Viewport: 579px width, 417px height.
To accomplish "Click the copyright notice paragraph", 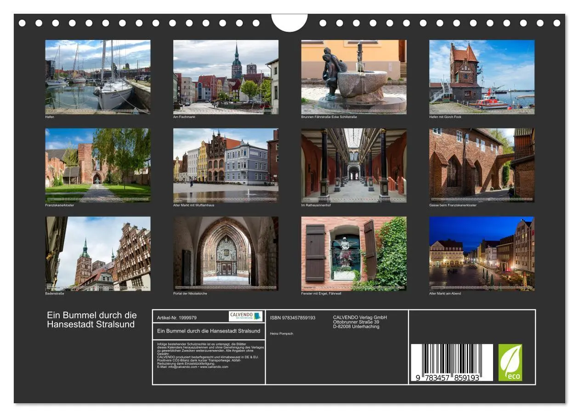I will 210,349.
